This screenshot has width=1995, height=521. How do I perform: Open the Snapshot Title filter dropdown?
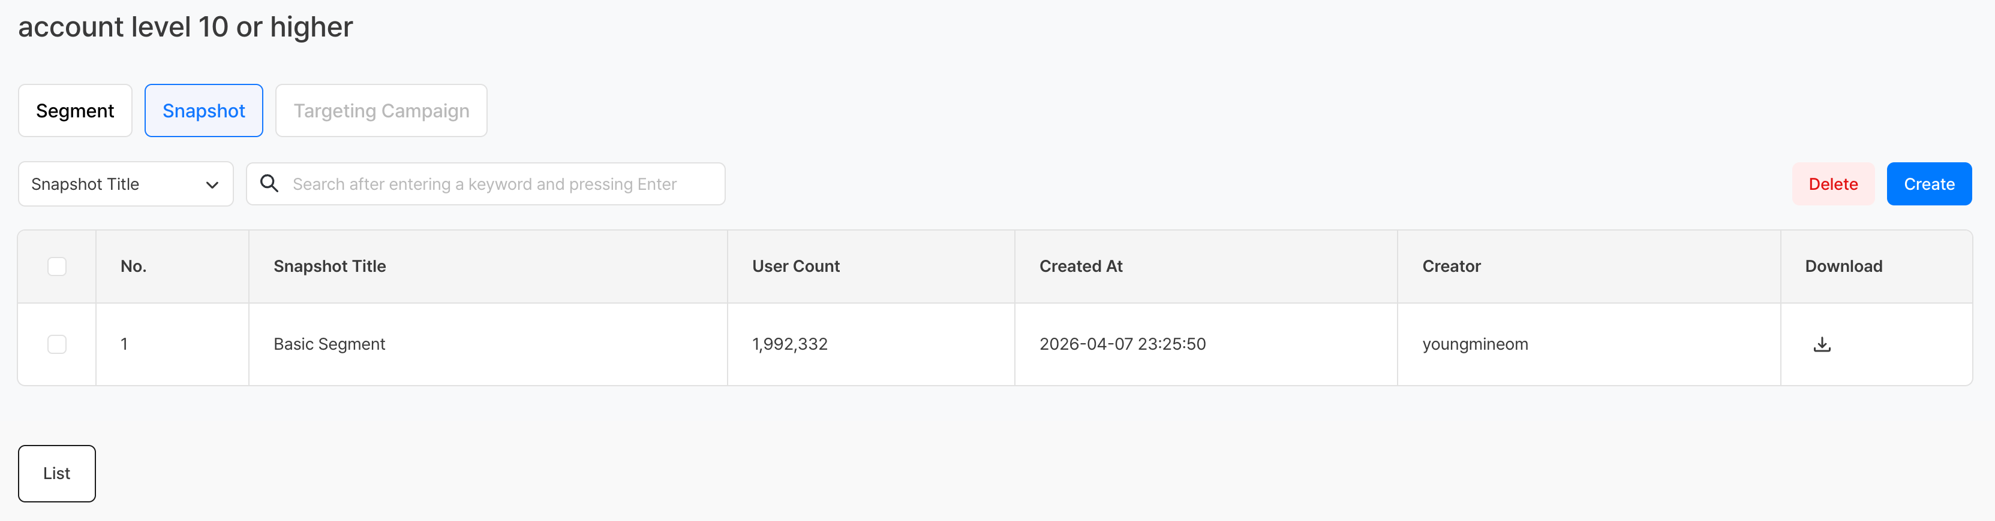tap(125, 184)
